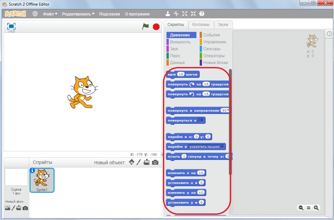Click degrees field in counterclockwise повернуть block

(206, 94)
